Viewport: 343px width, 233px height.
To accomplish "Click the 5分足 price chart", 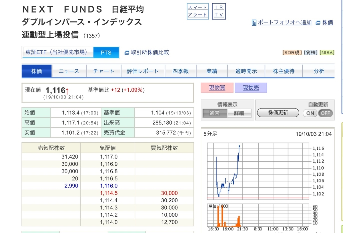I will click(258, 171).
